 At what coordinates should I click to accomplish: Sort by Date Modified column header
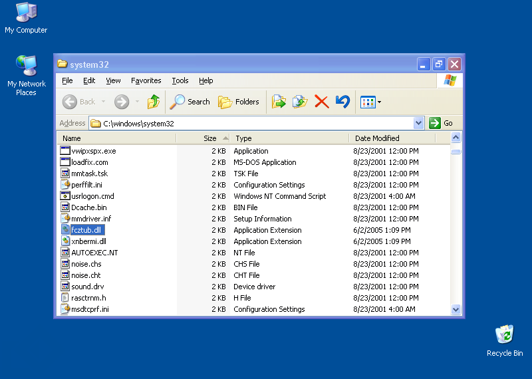pyautogui.click(x=392, y=138)
